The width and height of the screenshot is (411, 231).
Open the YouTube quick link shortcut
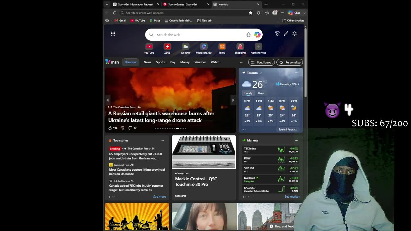[149, 49]
